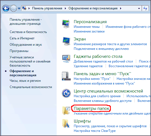Click 'Настройка меню "Пуск"' link

[x=92, y=79]
